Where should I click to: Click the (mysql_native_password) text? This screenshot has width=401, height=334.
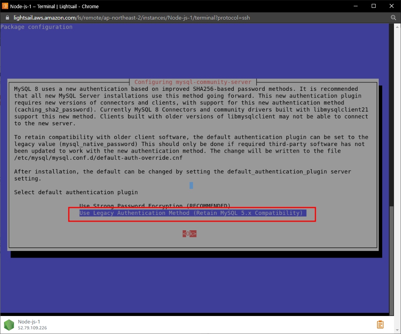(x=98, y=144)
